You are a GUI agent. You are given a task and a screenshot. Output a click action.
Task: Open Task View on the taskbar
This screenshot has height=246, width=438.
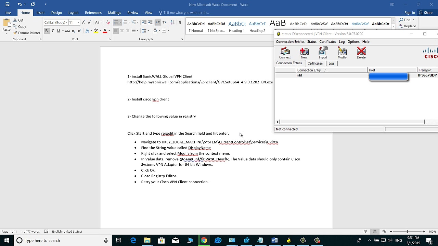point(118,241)
